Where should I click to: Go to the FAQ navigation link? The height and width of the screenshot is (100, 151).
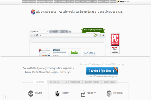tap(82, 2)
